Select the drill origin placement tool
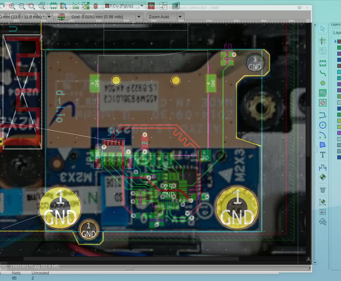Screen dimensions: 341x281 click(323, 202)
